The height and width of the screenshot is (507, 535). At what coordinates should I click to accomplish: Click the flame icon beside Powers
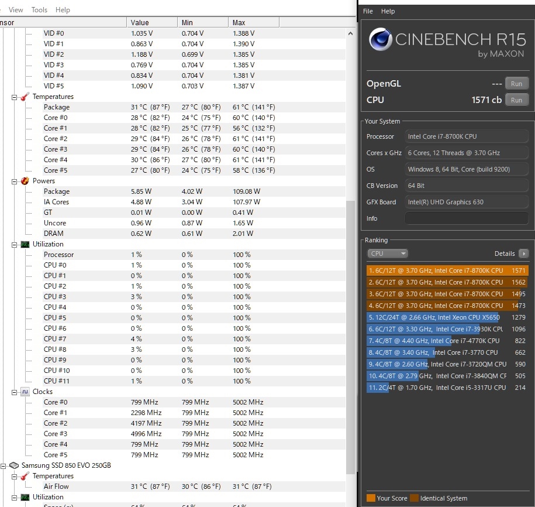pyautogui.click(x=25, y=181)
